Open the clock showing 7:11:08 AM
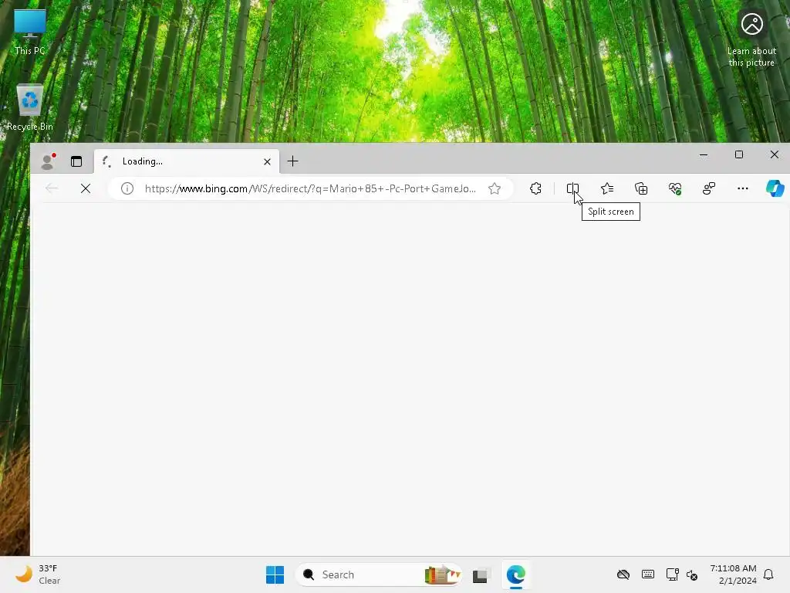The width and height of the screenshot is (790, 593). tap(733, 574)
